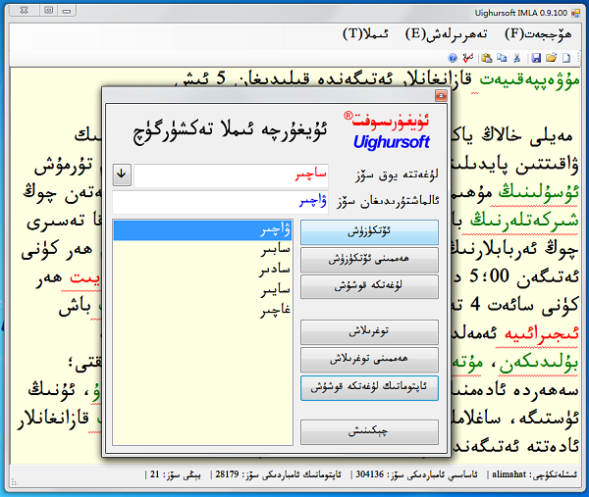Click Add to Dictionary button لۇغەتكە قوشۇش
This screenshot has width=589, height=497.
[x=369, y=286]
